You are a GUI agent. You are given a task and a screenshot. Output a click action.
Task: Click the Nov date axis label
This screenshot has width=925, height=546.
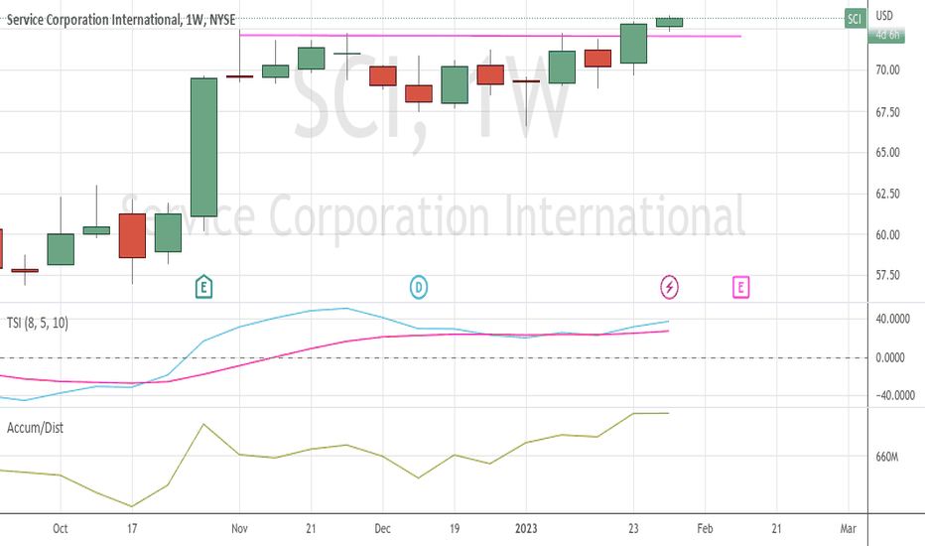click(239, 528)
